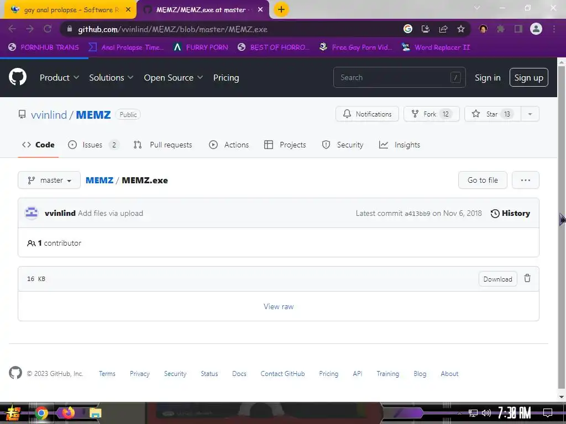Click the footer GitHub logo

pyautogui.click(x=15, y=373)
